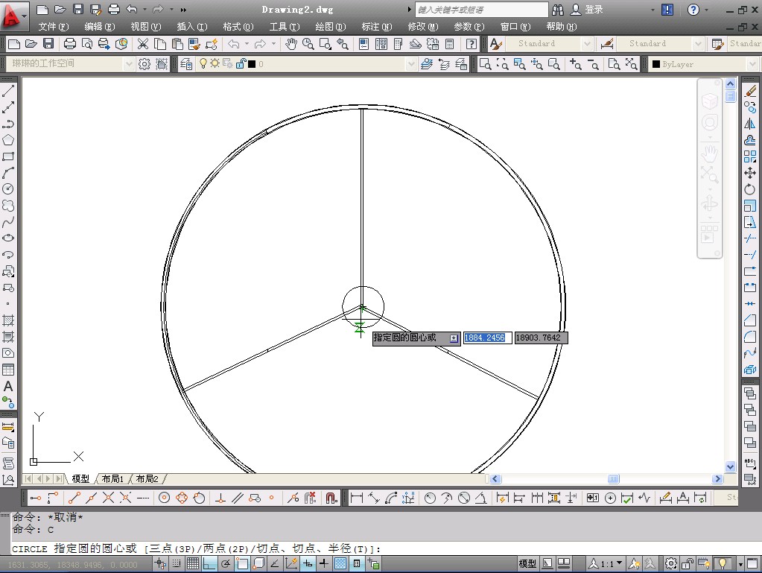This screenshot has width=762, height=573.
Task: Click the Pan hand icon in top toolbar
Action: tap(290, 44)
